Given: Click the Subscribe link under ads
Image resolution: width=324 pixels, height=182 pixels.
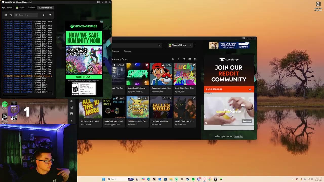Looking at the screenshot, I should tap(238, 136).
